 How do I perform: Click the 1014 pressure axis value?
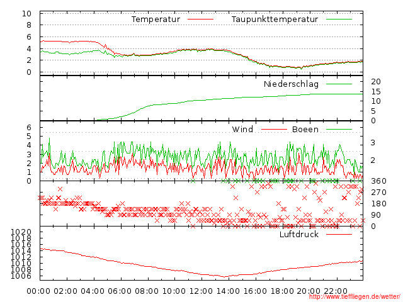[x=21, y=251]
